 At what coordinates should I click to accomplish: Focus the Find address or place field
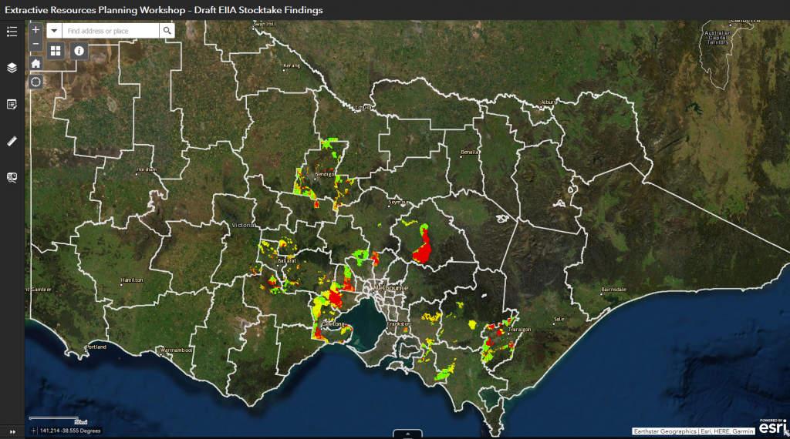(x=110, y=31)
